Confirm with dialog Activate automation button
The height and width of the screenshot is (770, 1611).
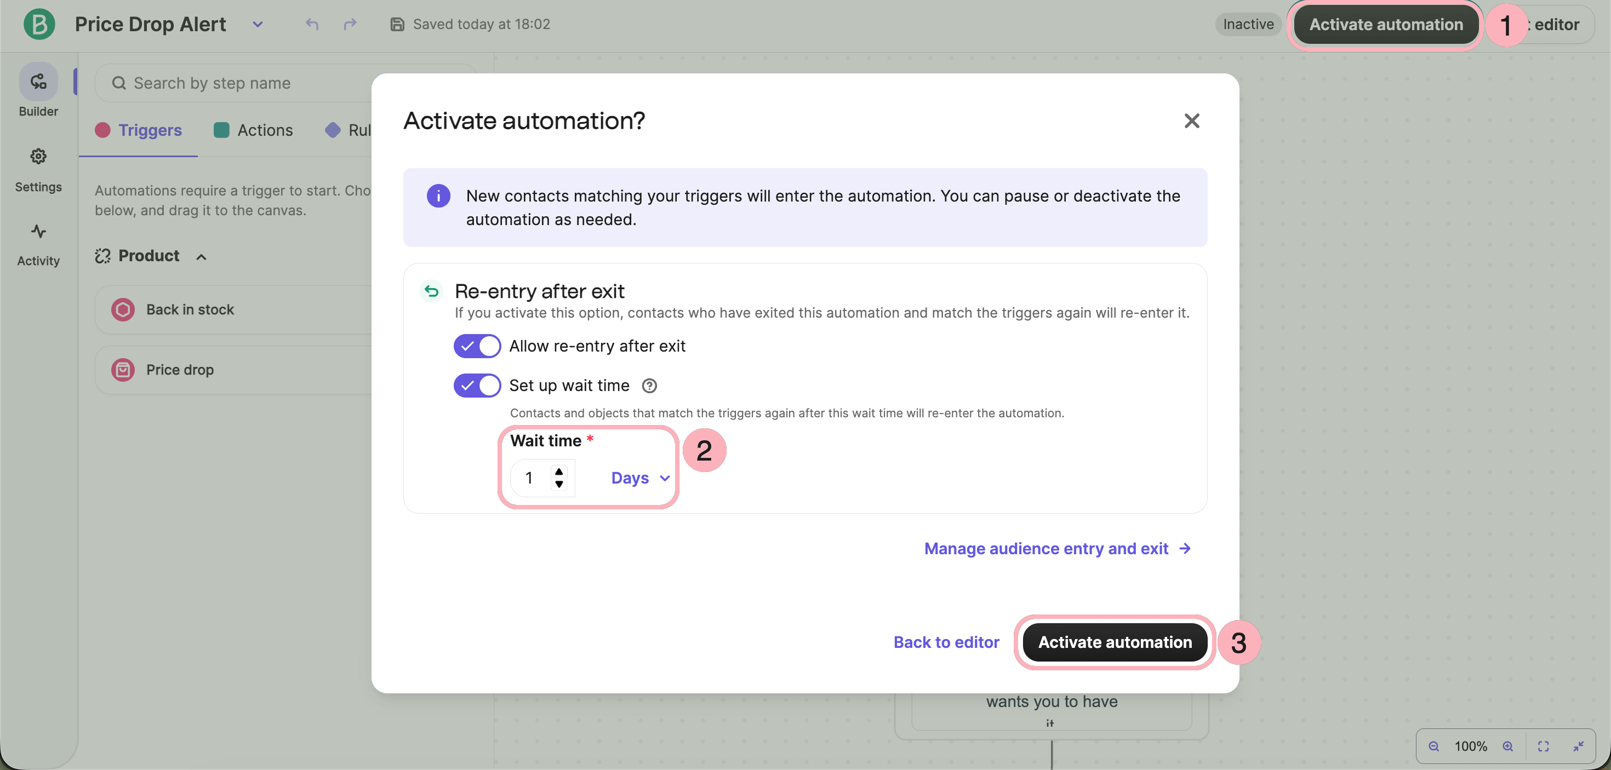(x=1115, y=642)
